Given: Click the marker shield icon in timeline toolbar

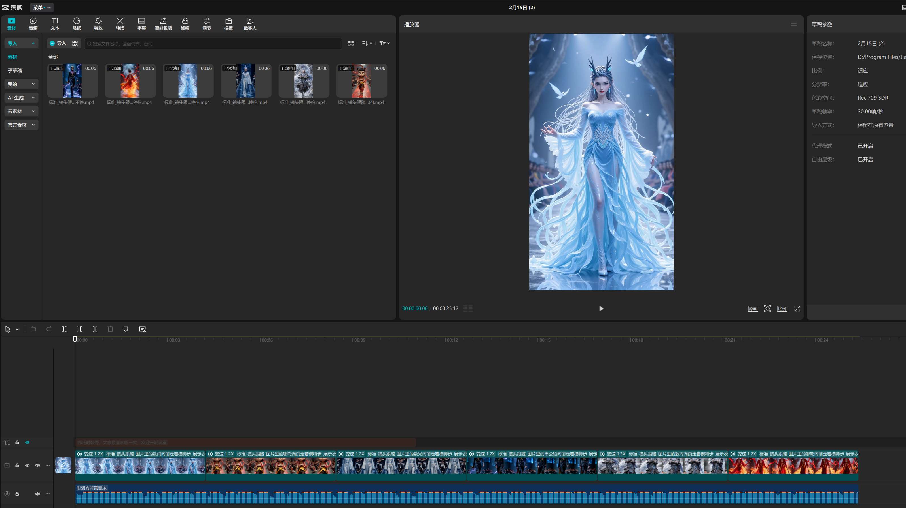Looking at the screenshot, I should point(126,329).
